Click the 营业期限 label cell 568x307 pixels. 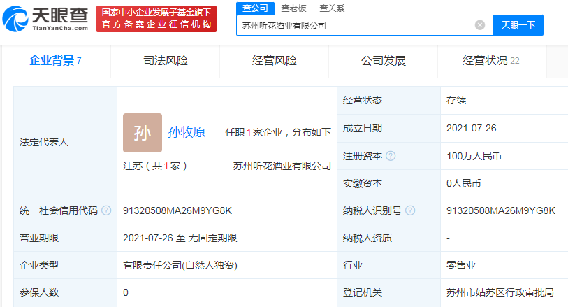(65, 238)
